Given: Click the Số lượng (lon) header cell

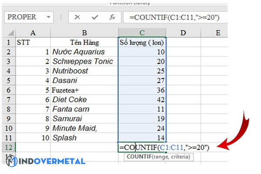Looking at the screenshot, I should tap(142, 43).
